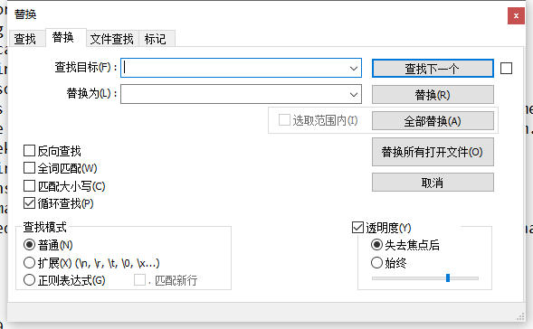The image size is (533, 329).
Task: Switch to the 查找 tab
Action: pos(26,39)
